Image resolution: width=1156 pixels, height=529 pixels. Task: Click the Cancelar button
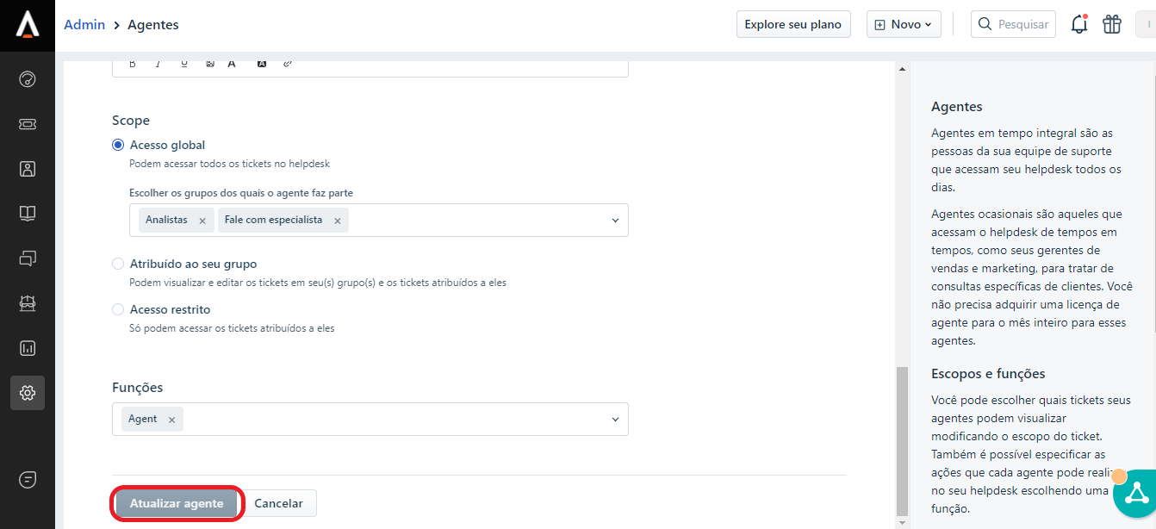tap(278, 503)
